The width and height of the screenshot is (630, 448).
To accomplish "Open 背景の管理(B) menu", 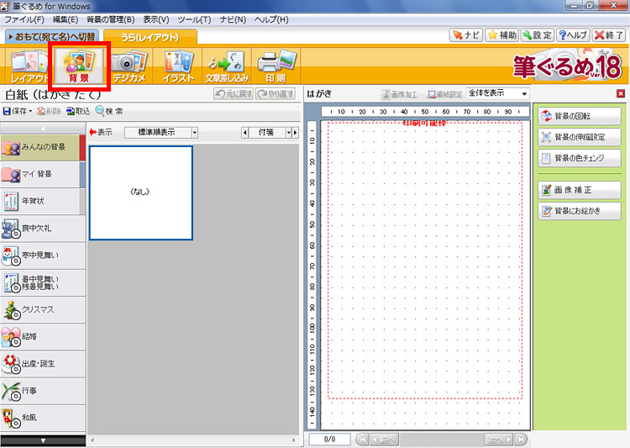I will (111, 19).
